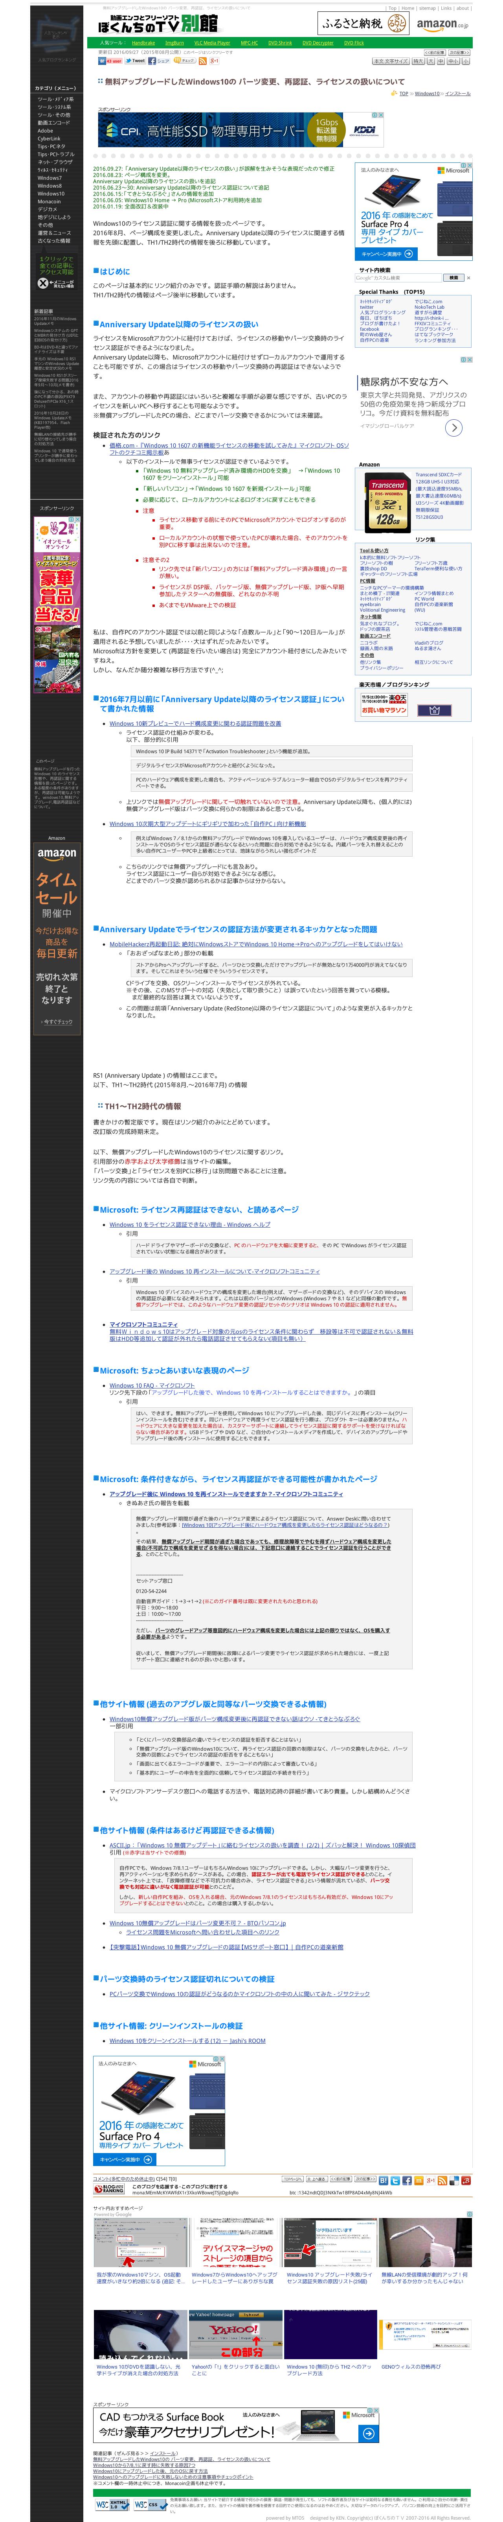This screenshot has height=2522, width=503.
Task: Open the Yahoo! この部分 thumbnail
Action: click(x=236, y=2336)
